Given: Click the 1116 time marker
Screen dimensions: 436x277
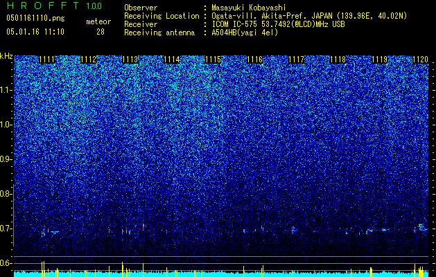Looking at the screenshot, I should [x=255, y=60].
